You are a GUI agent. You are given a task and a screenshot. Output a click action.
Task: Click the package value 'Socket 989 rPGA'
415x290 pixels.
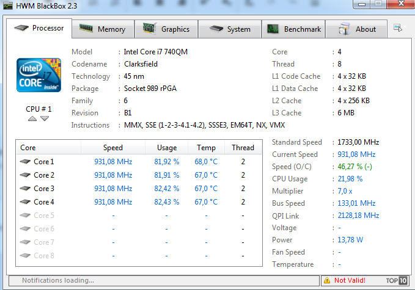tap(150, 89)
